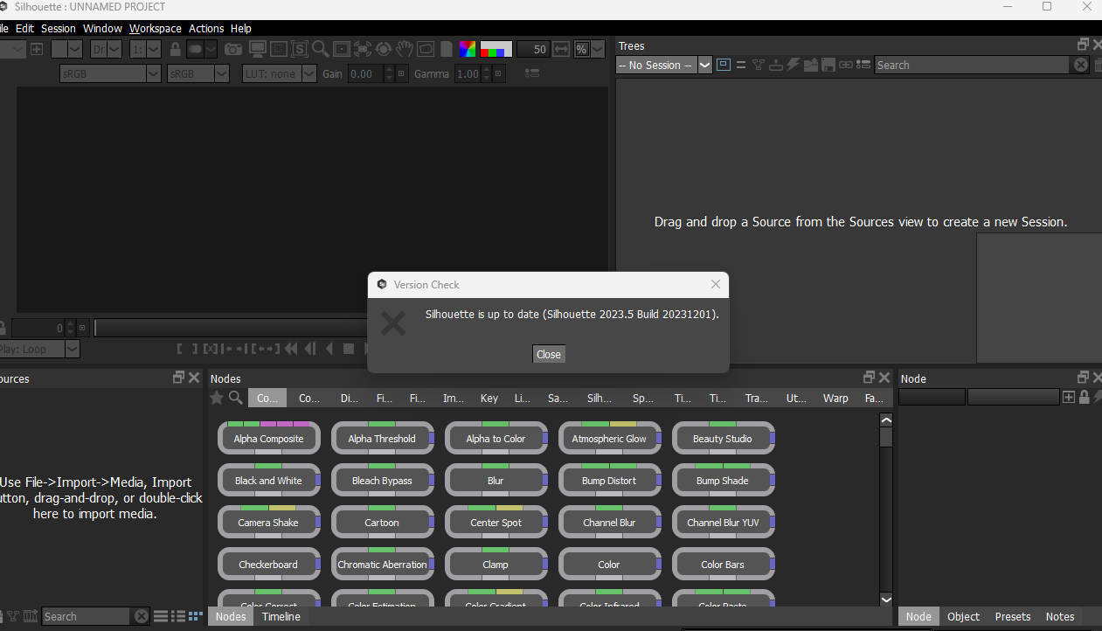
Task: Click the Sources search input field
Action: (87, 616)
